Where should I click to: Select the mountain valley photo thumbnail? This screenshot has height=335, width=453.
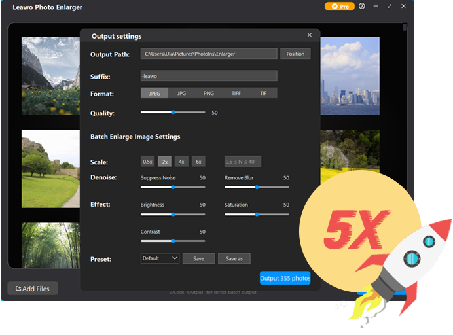(x=50, y=76)
